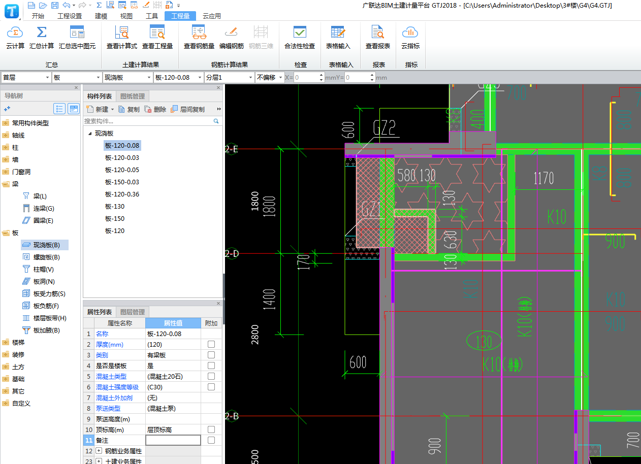Open 云指标 cloud indicators
This screenshot has height=464, width=641.
[410, 39]
